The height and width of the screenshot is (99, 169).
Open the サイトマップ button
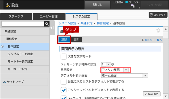coord(25,82)
